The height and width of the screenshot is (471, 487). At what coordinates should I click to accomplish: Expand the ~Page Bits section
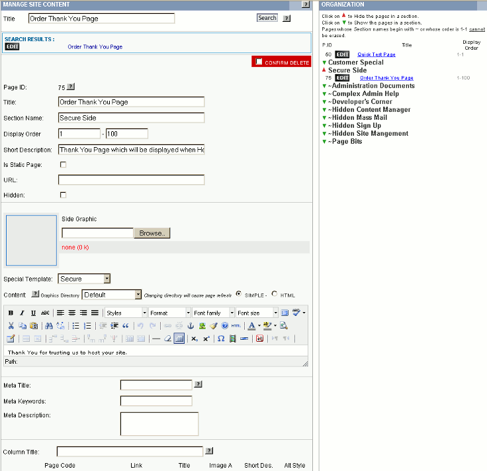pyautogui.click(x=324, y=142)
